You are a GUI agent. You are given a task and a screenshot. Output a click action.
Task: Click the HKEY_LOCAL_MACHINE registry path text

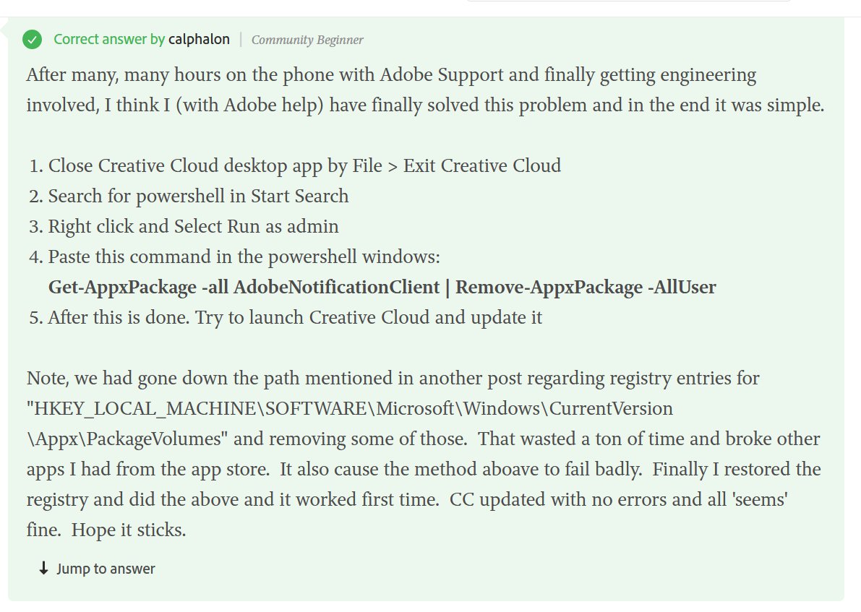click(347, 408)
